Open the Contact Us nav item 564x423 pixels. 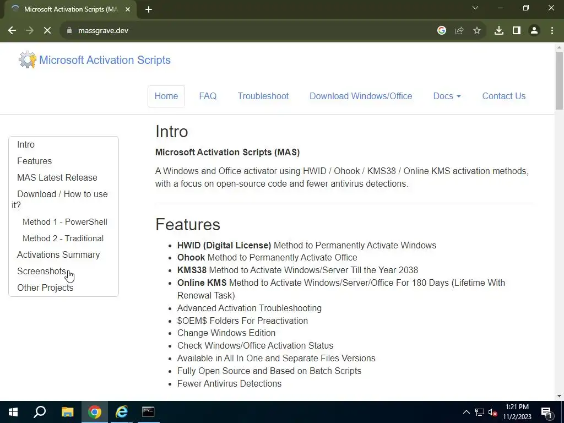tap(503, 96)
